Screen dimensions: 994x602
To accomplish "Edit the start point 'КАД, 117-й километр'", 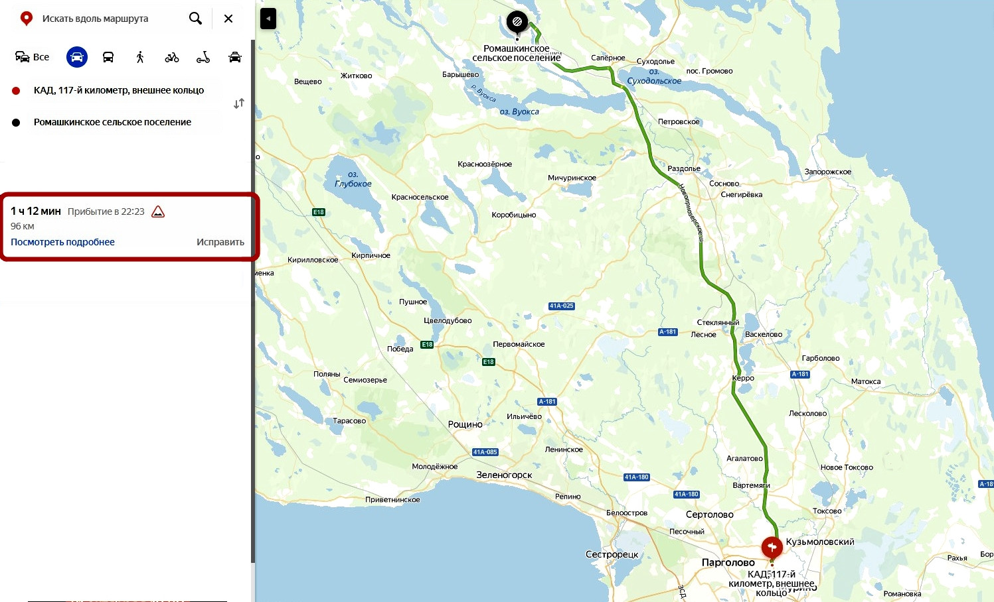I will [119, 90].
